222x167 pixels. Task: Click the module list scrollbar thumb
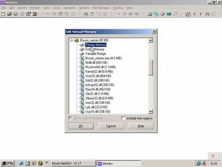click(x=150, y=68)
